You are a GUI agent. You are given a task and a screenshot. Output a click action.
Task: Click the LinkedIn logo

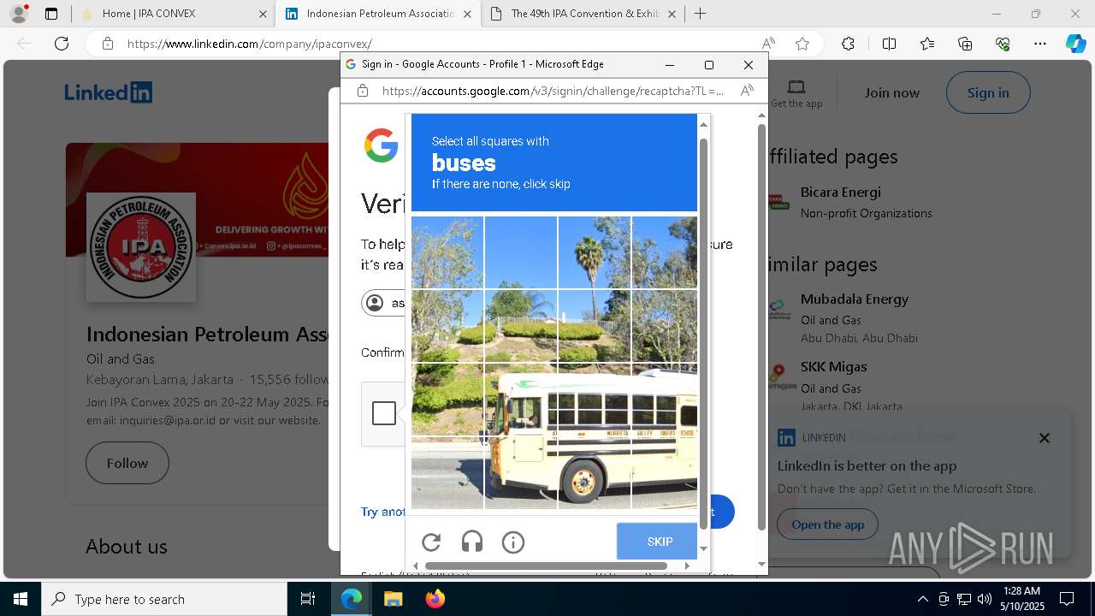[x=109, y=92]
